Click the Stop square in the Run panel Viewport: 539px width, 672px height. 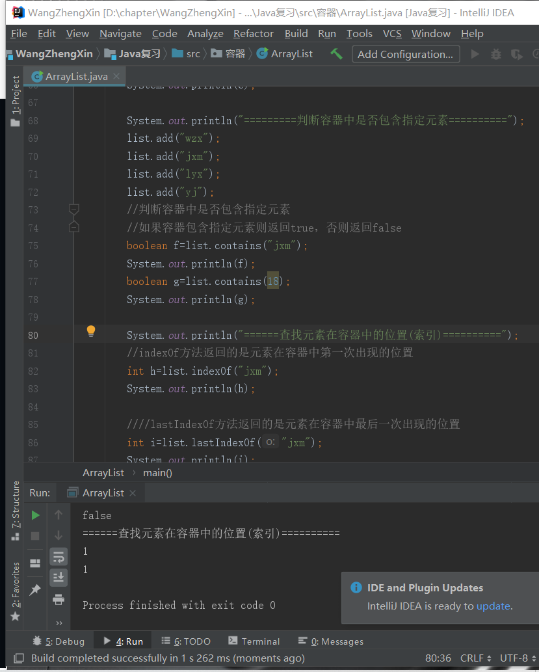(x=36, y=536)
